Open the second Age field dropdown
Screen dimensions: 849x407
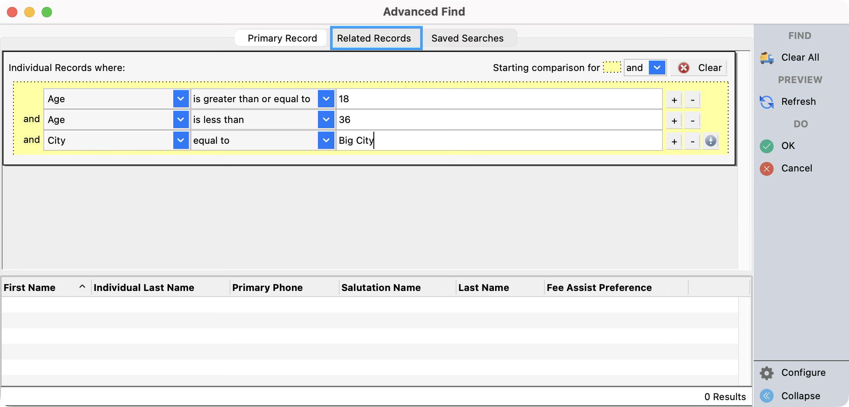click(x=181, y=120)
